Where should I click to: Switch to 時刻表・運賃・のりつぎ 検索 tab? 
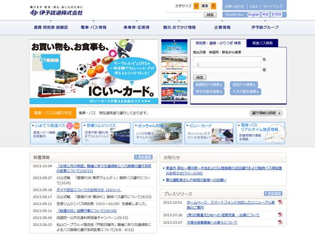(x=218, y=43)
